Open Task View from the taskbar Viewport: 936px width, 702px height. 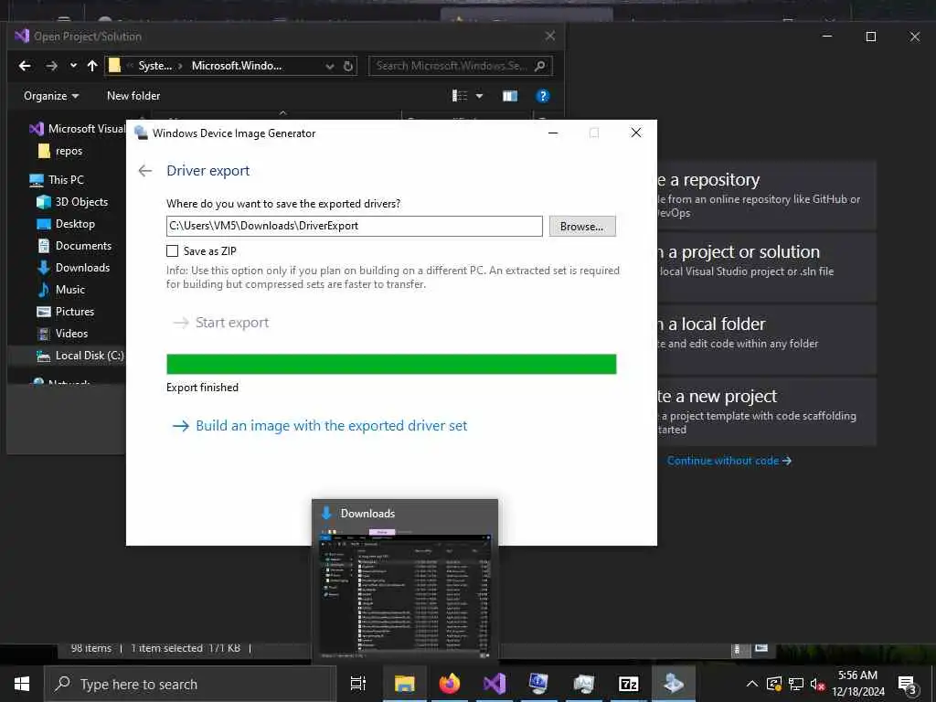(358, 684)
